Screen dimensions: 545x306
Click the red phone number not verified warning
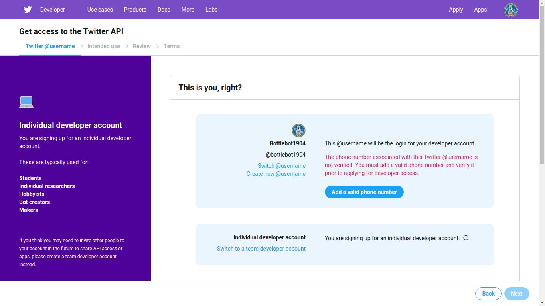401,165
